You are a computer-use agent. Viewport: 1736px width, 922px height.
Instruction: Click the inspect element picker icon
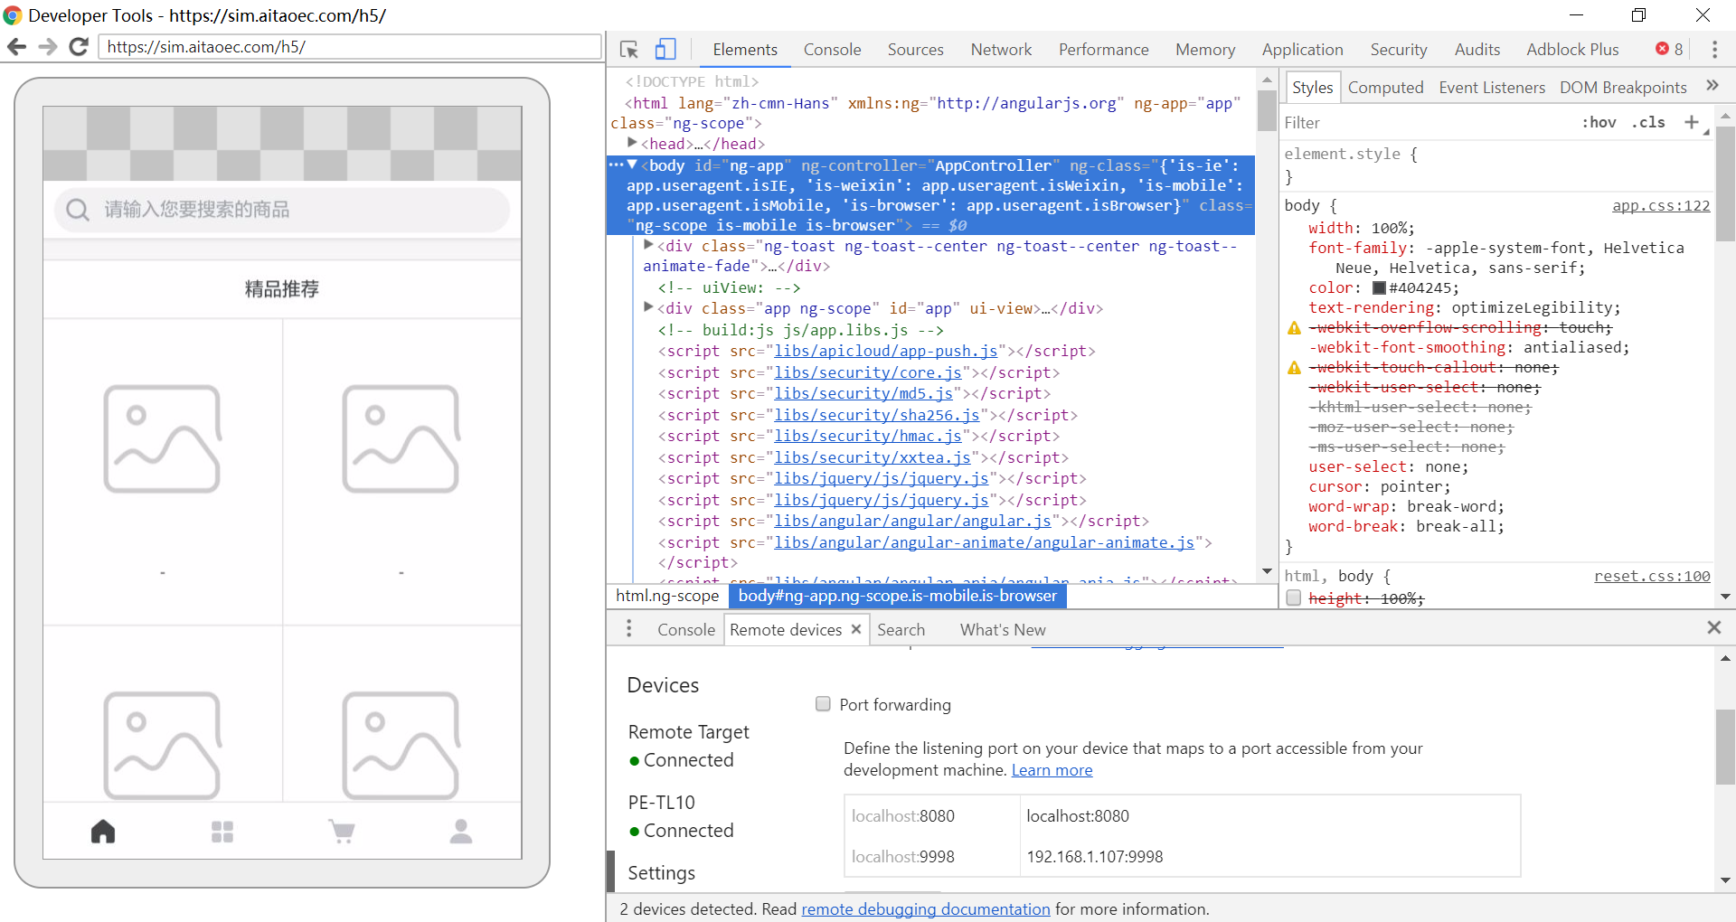[x=629, y=50]
